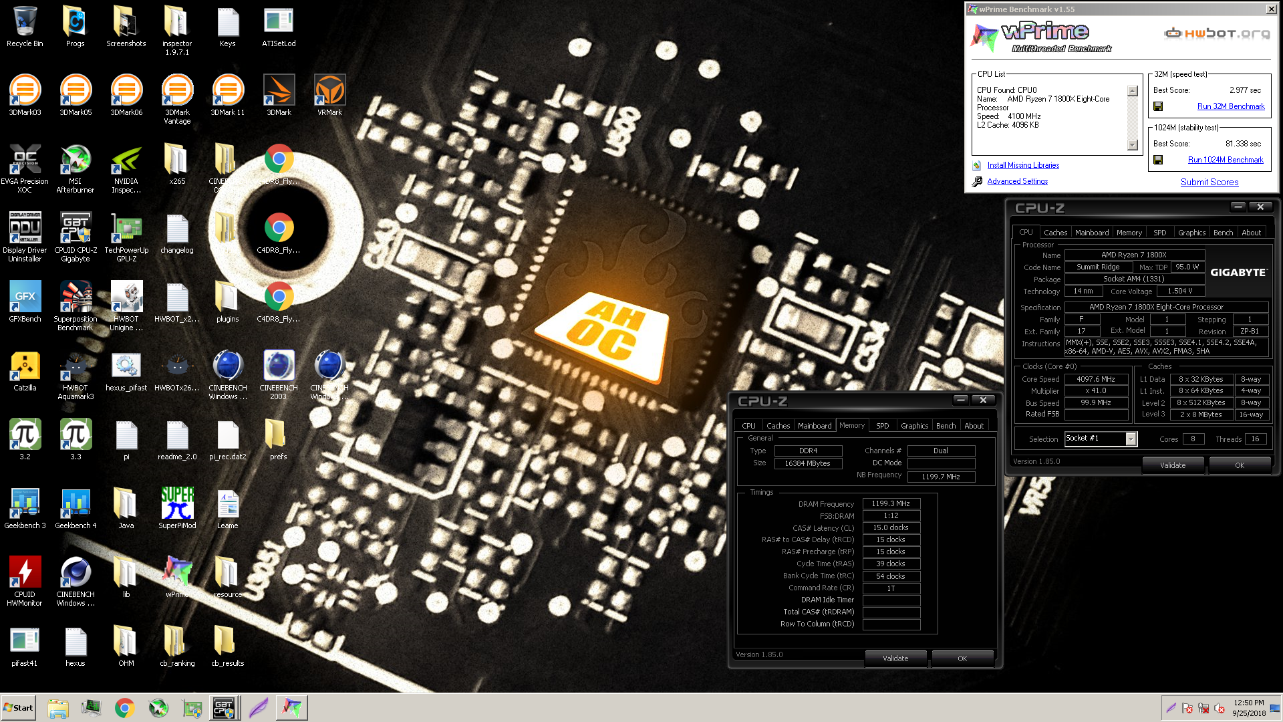
Task: Open pi_rec.dat2 file icon
Action: coord(228,439)
